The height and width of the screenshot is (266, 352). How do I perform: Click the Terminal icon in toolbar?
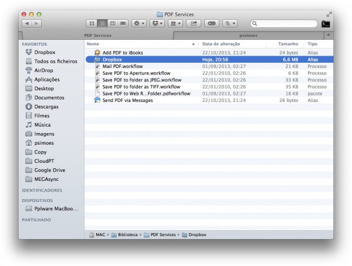click(326, 24)
